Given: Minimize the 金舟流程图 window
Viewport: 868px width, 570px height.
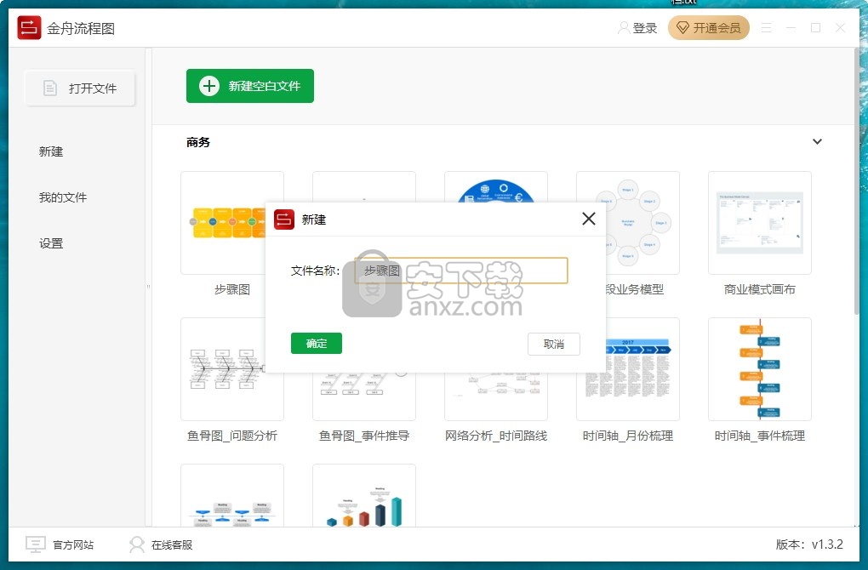Looking at the screenshot, I should pyautogui.click(x=791, y=28).
